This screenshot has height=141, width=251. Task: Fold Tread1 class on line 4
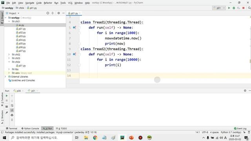pyautogui.click(x=79, y=22)
